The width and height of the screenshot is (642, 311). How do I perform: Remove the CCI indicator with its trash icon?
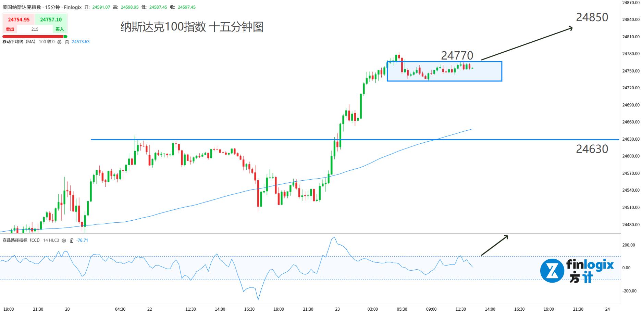click(72, 241)
